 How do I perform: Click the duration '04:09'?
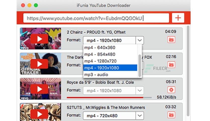[171, 31]
